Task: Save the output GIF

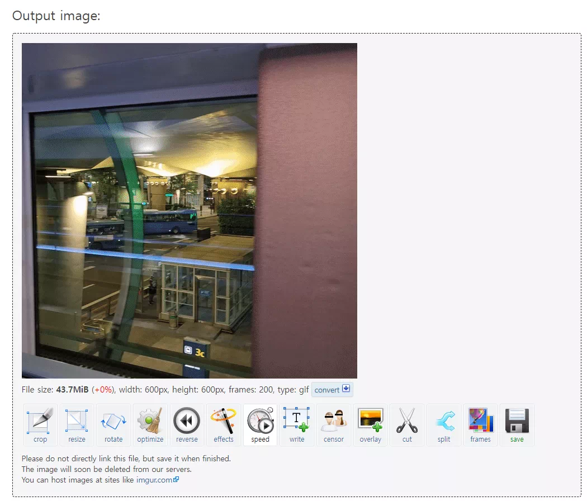Action: (x=517, y=425)
